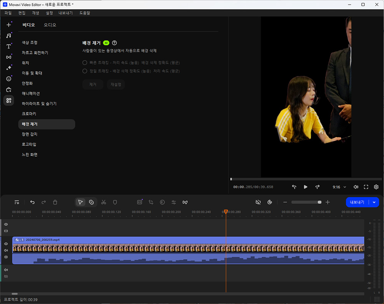Add a marker with marker icon
This screenshot has height=304, width=384.
coord(115,202)
